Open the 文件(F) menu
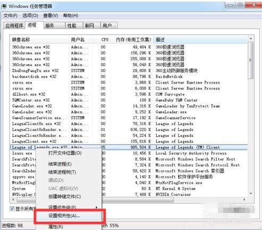The width and height of the screenshot is (262, 230). [11, 15]
